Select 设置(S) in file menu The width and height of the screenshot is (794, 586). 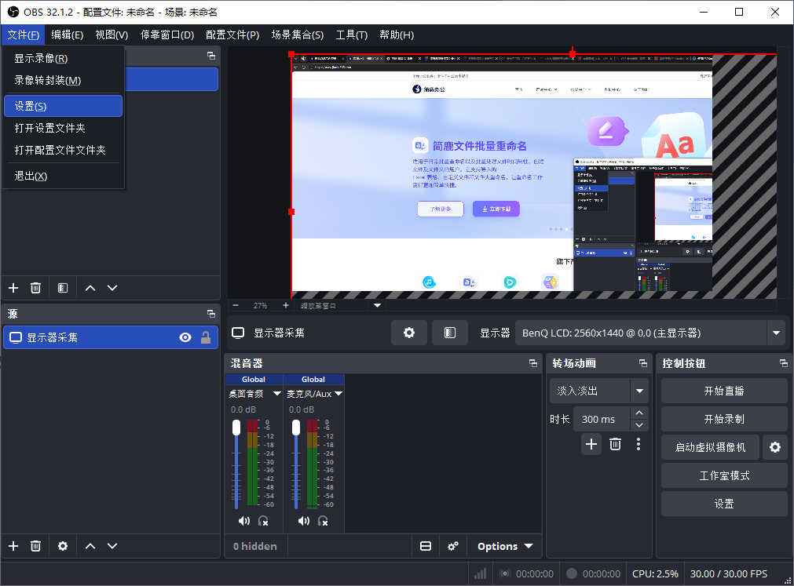(64, 106)
